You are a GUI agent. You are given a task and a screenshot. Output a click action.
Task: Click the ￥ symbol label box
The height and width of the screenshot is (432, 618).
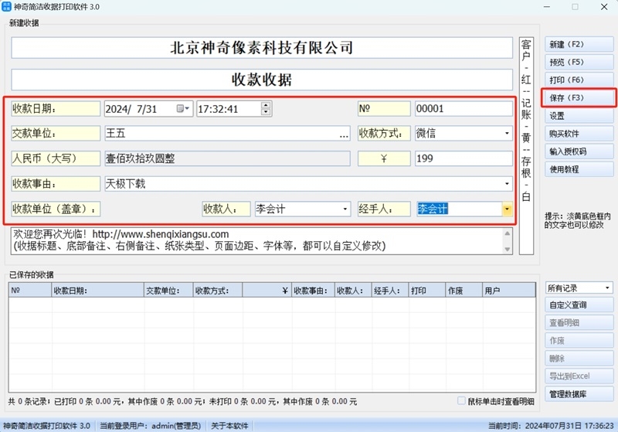coord(384,158)
